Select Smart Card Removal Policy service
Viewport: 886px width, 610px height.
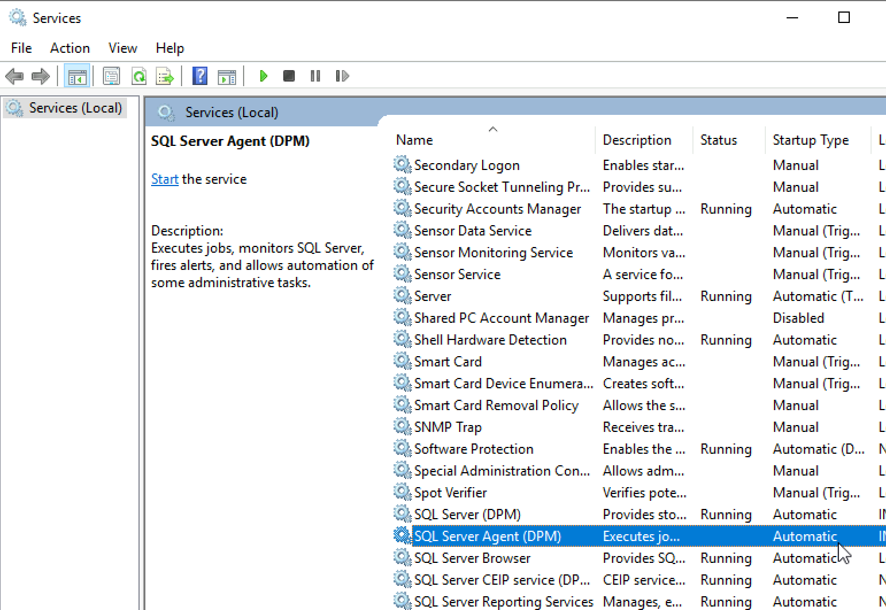(496, 406)
